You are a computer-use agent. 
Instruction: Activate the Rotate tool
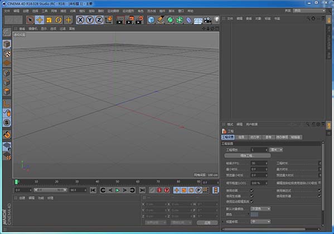click(x=59, y=20)
